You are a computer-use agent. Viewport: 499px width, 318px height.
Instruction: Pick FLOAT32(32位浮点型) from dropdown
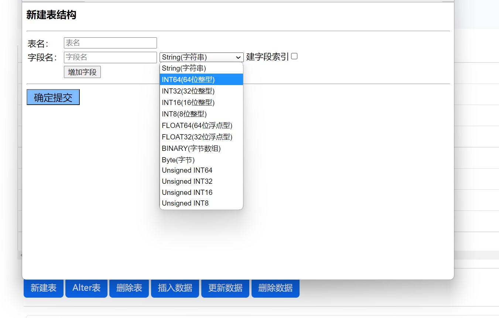201,137
